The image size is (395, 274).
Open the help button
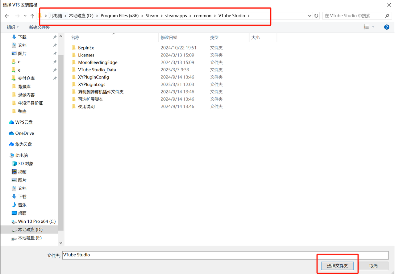coord(387,27)
